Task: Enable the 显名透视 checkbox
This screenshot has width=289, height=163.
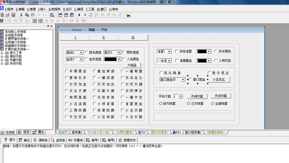Action: pos(86,52)
